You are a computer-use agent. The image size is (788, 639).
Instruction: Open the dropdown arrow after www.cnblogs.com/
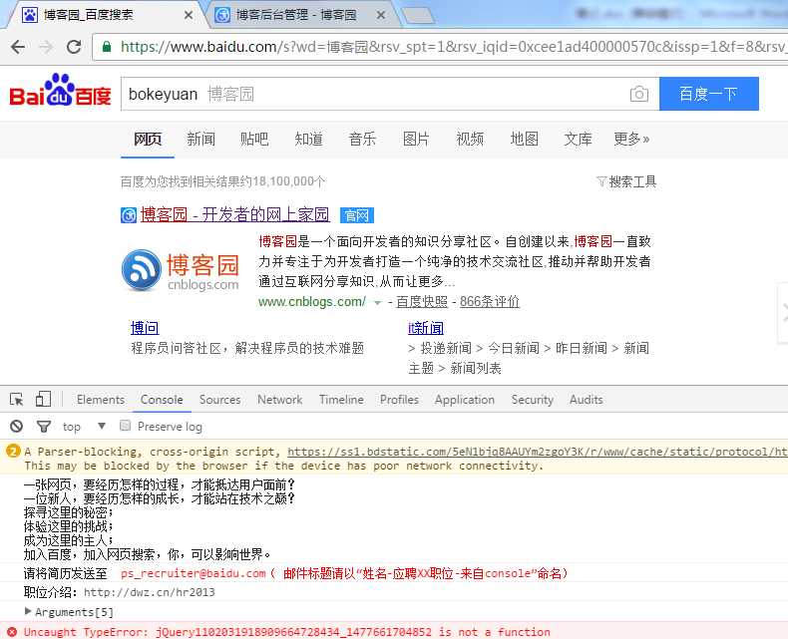pyautogui.click(x=377, y=302)
